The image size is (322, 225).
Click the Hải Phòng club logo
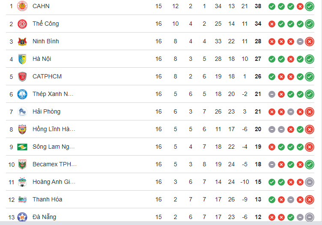tap(22, 112)
